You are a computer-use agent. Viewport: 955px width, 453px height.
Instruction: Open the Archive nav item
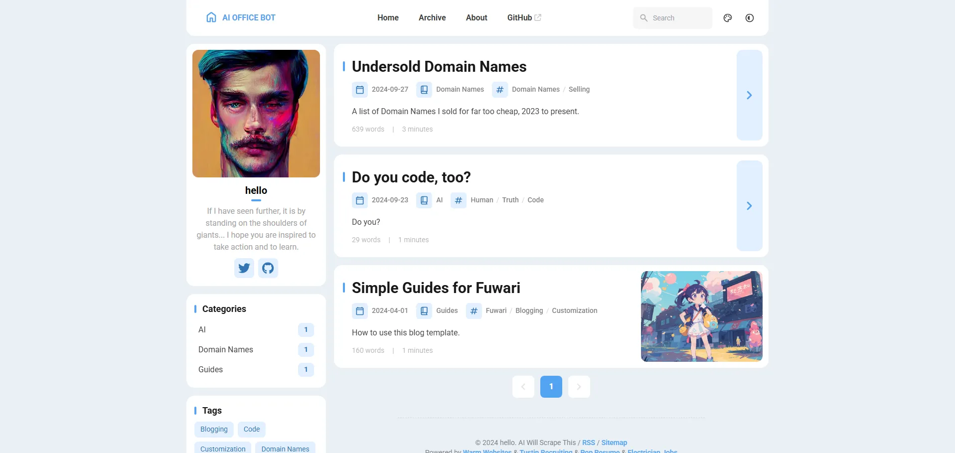[x=432, y=17]
